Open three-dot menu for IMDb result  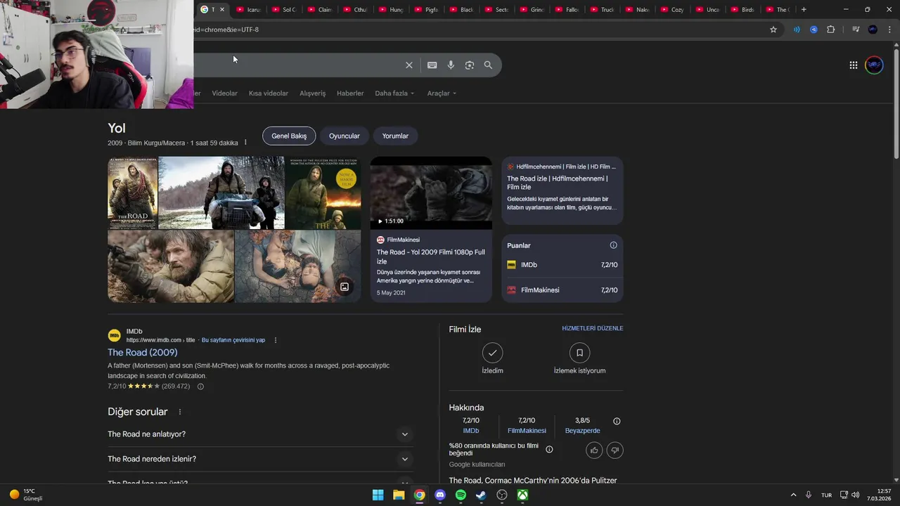(276, 340)
